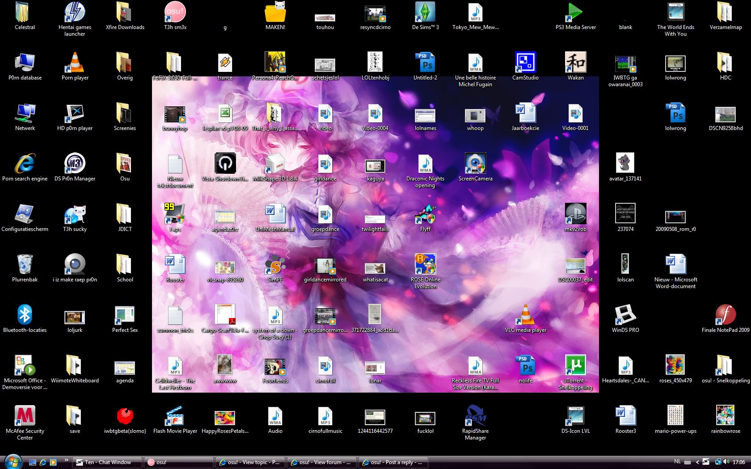751x469 pixels.
Task: Launch McAfee Security Center
Action: tap(25, 423)
